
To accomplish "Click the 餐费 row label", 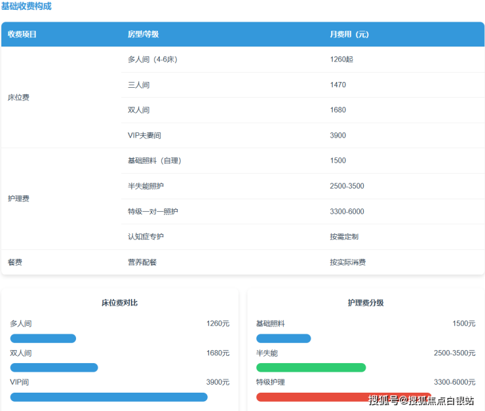I will click(x=15, y=262).
